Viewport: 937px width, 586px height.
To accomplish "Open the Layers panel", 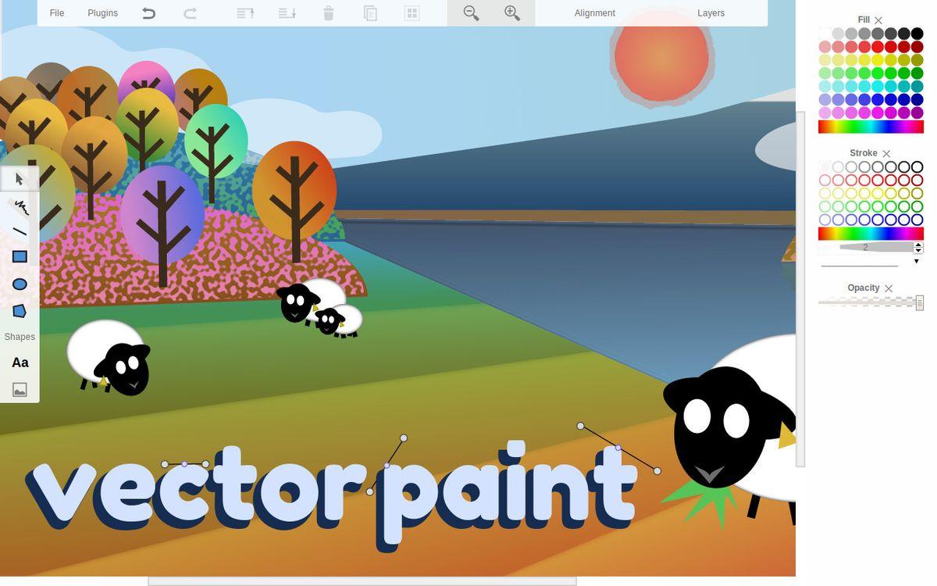I will coord(711,13).
